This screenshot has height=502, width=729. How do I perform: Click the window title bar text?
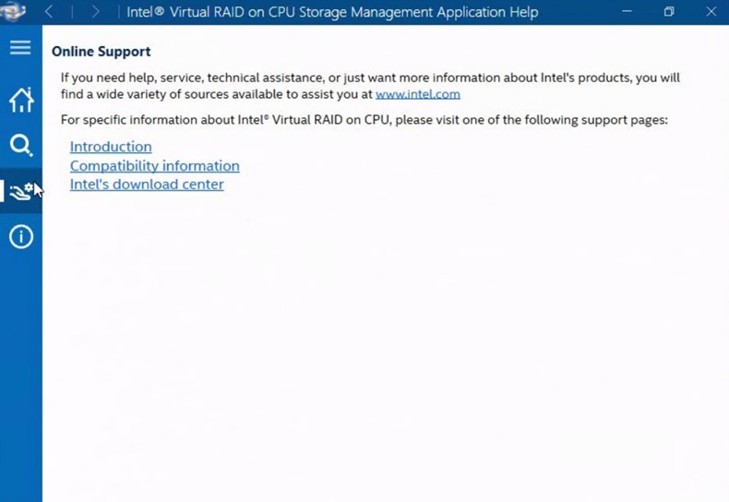(332, 13)
